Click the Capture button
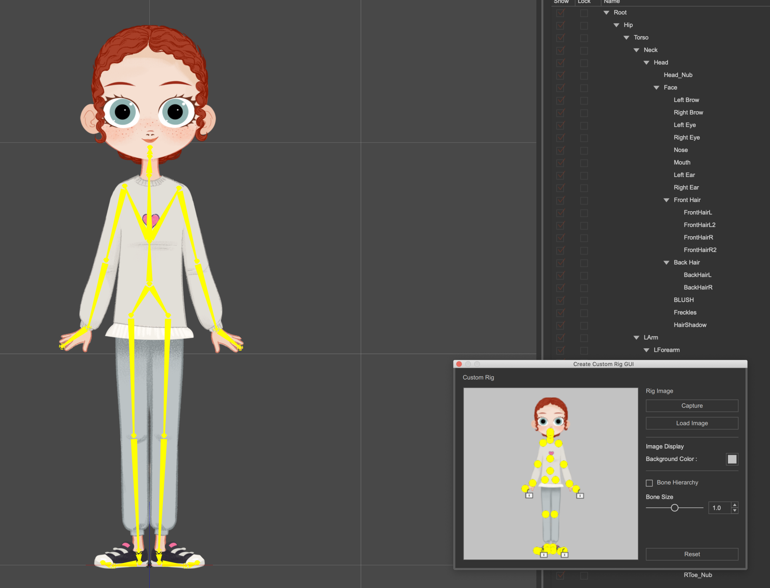 692,406
